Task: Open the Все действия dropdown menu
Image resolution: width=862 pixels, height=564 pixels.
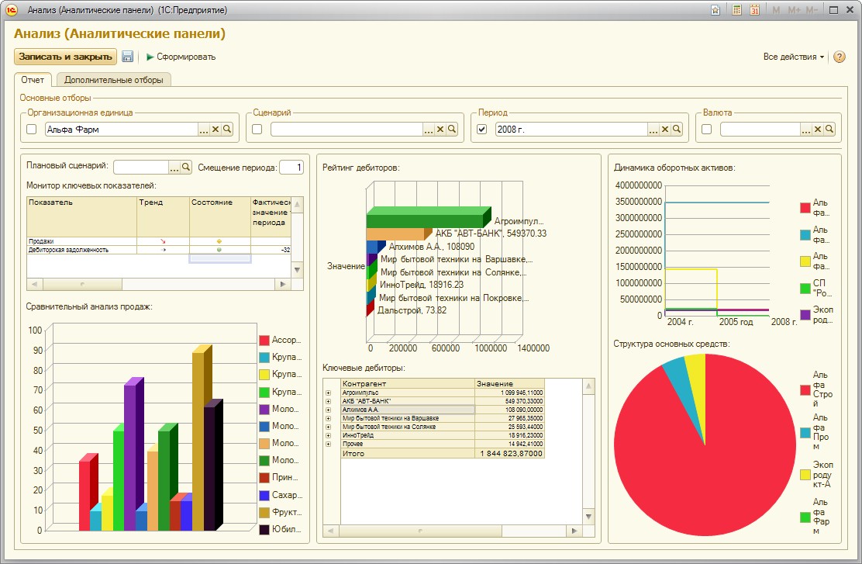Action: click(x=794, y=57)
